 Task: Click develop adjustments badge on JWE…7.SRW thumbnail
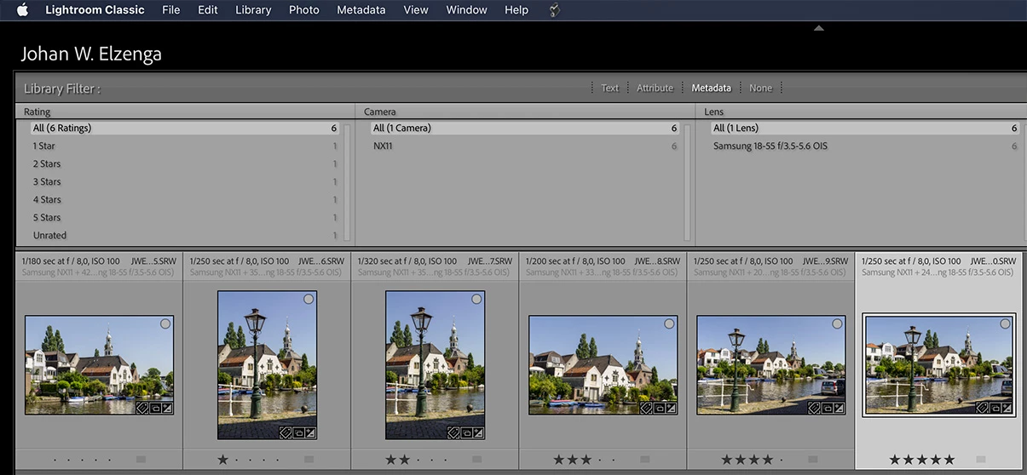(478, 432)
